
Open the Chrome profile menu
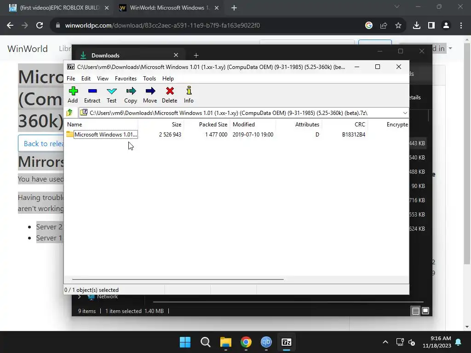click(446, 25)
